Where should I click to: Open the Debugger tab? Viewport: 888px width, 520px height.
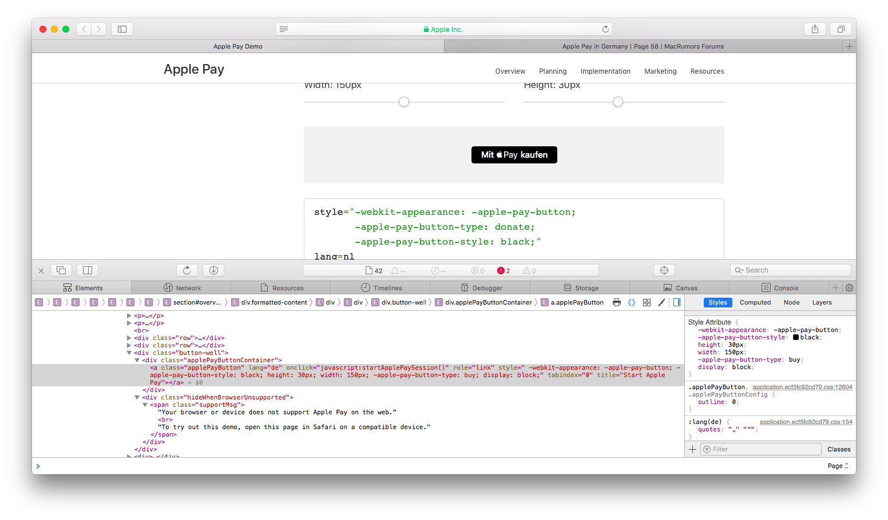480,287
